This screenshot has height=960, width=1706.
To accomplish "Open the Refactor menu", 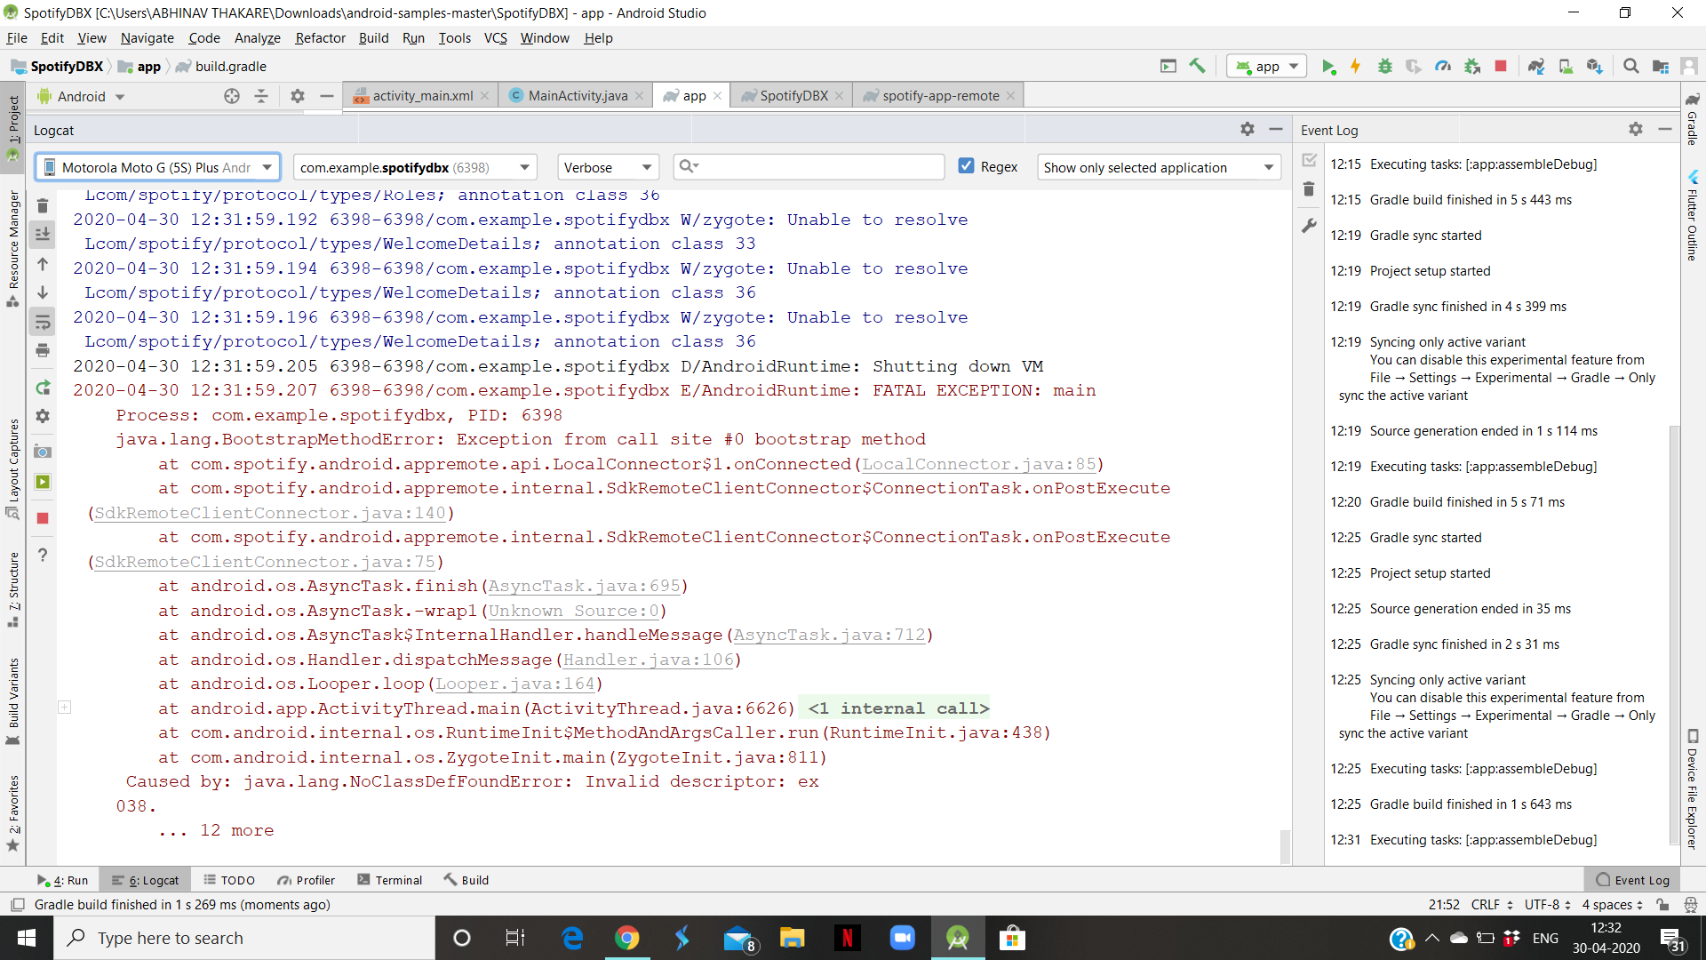I will click(320, 37).
